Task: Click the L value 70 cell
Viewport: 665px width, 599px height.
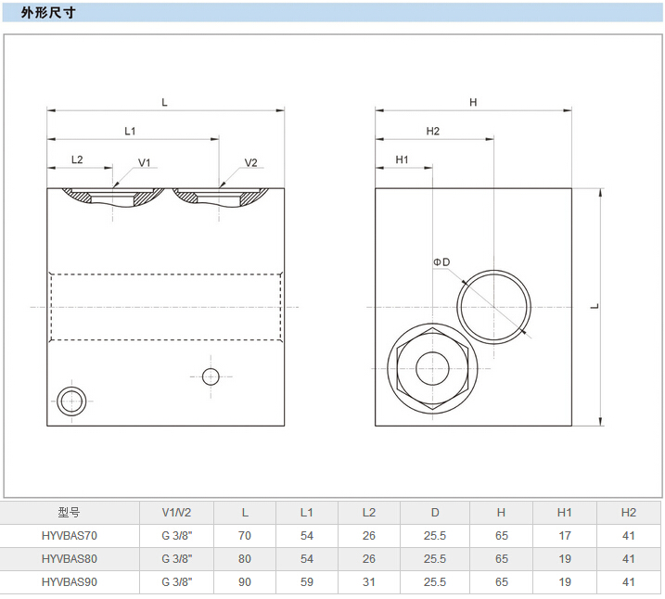Action: (x=245, y=535)
